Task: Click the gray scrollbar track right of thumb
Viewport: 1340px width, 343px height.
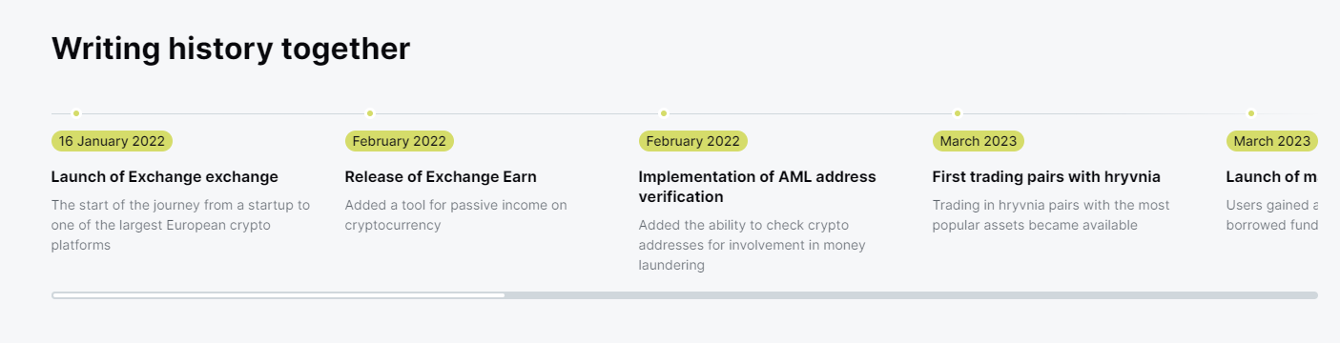Action: click(912, 295)
